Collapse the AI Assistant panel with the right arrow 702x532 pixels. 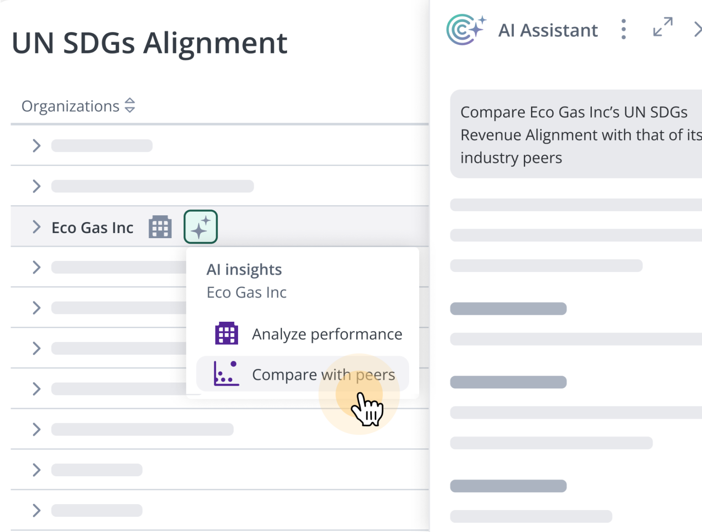click(697, 29)
